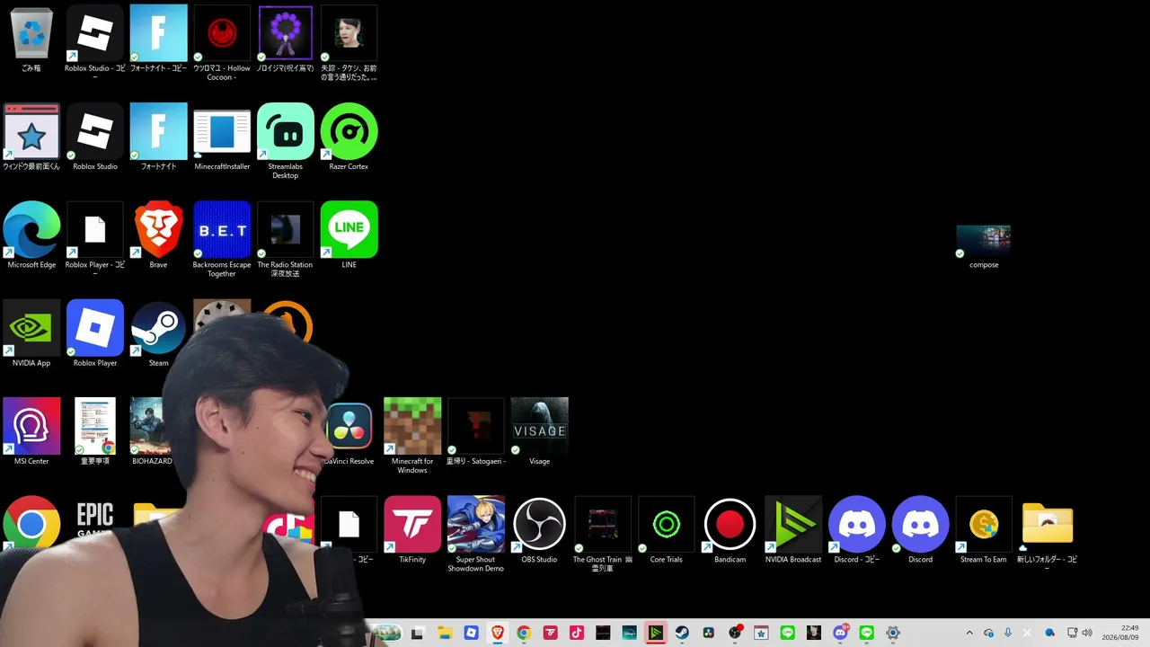The height and width of the screenshot is (647, 1150).
Task: Open Settings gear in the taskbar
Action: (x=893, y=633)
